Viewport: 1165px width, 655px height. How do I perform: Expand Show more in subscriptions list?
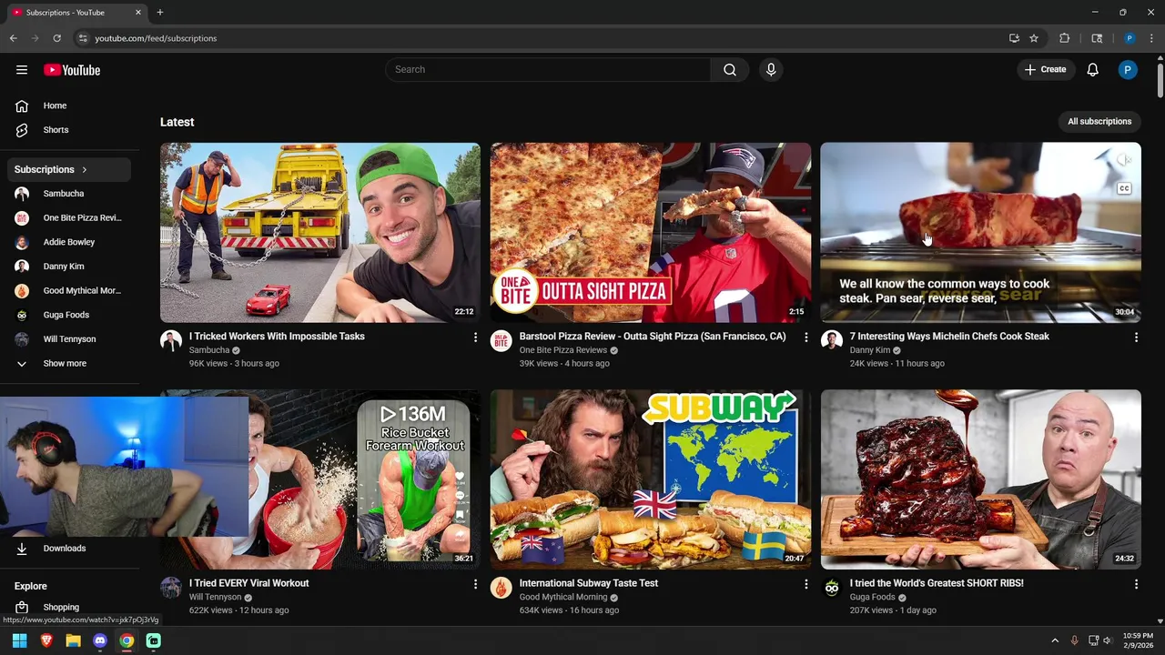pos(66,364)
